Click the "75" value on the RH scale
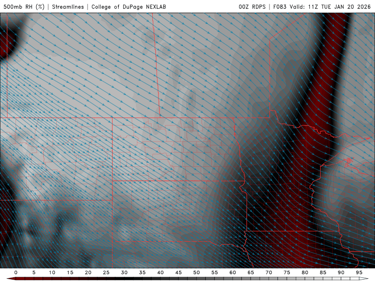The height and width of the screenshot is (281, 375). pos(287,273)
